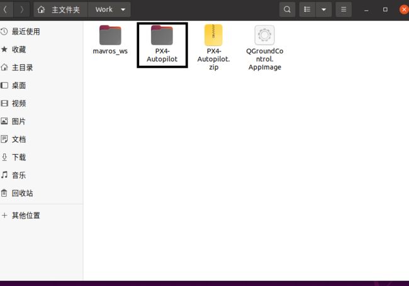Open 下载 in the sidebar

pos(41,157)
